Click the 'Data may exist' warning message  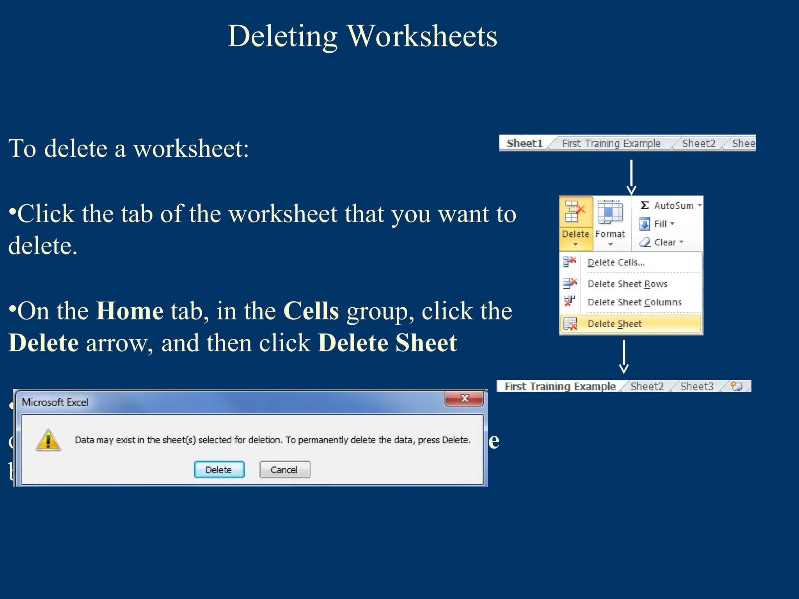(x=273, y=440)
